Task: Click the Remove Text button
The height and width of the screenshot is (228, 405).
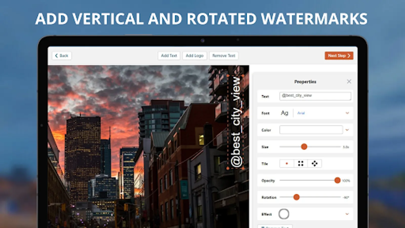Action: click(x=224, y=55)
